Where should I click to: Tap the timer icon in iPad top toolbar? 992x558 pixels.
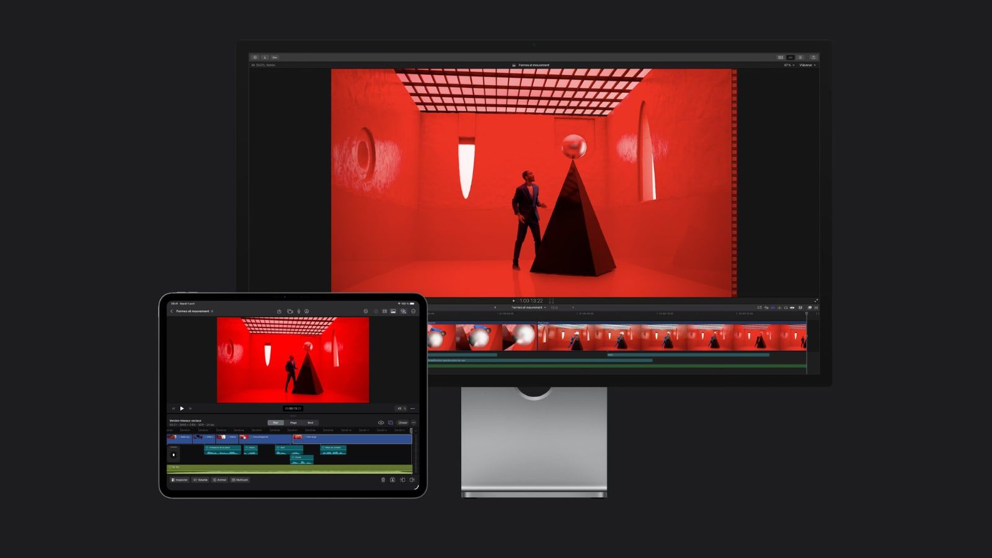coord(280,311)
